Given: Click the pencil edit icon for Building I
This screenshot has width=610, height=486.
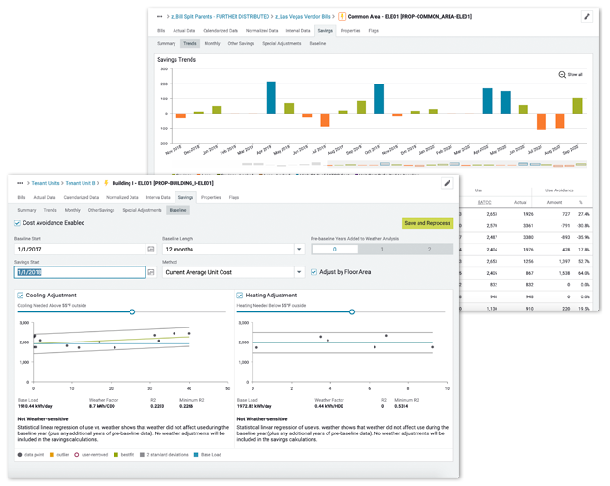Looking at the screenshot, I should click(448, 183).
